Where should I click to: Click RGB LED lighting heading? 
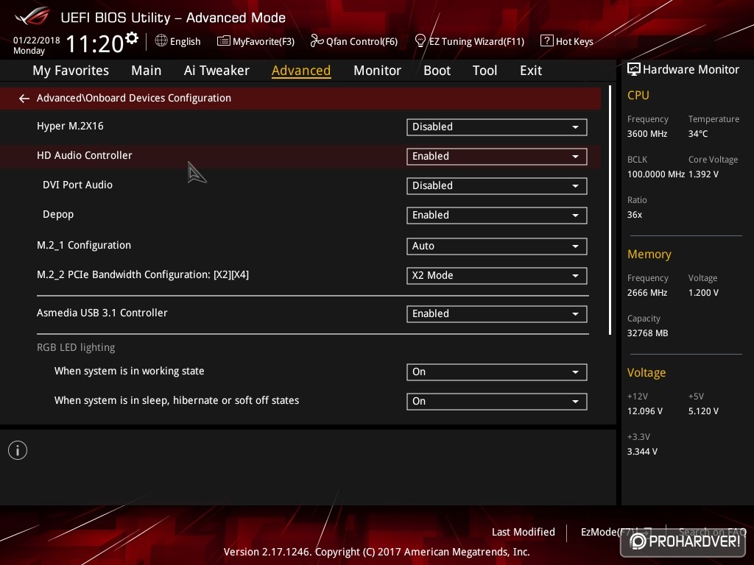(x=76, y=347)
